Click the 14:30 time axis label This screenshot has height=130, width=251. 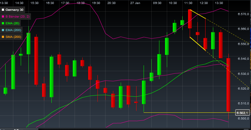click(19, 3)
